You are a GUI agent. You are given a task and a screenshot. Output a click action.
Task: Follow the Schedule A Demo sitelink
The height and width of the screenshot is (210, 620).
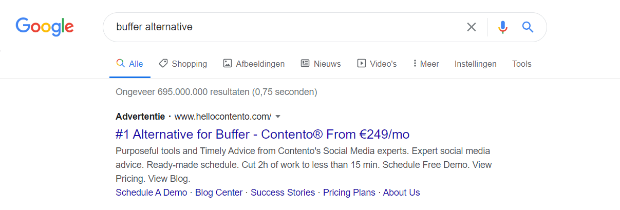pyautogui.click(x=152, y=193)
